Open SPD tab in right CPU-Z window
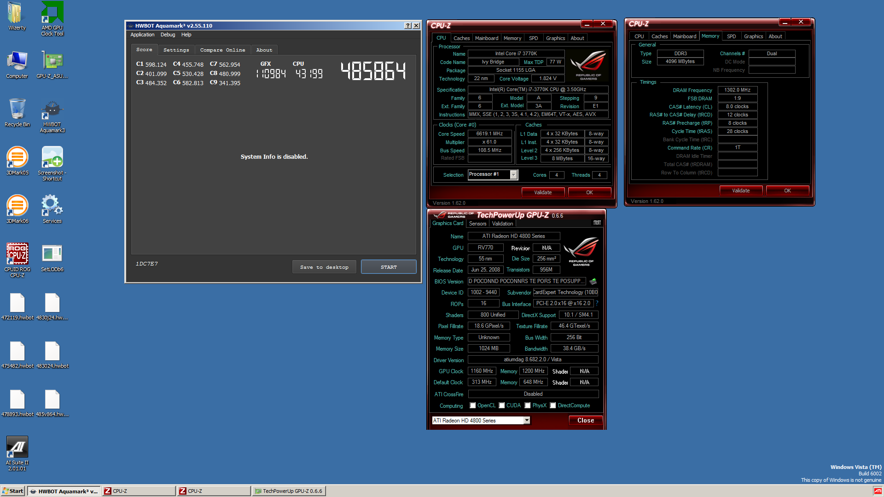This screenshot has height=497, width=884. 732,36
